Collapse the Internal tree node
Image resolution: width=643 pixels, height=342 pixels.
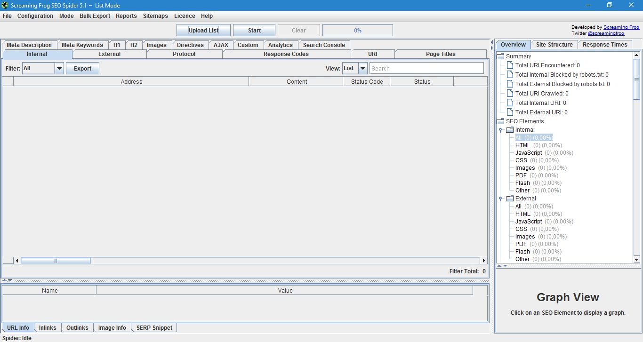[500, 130]
